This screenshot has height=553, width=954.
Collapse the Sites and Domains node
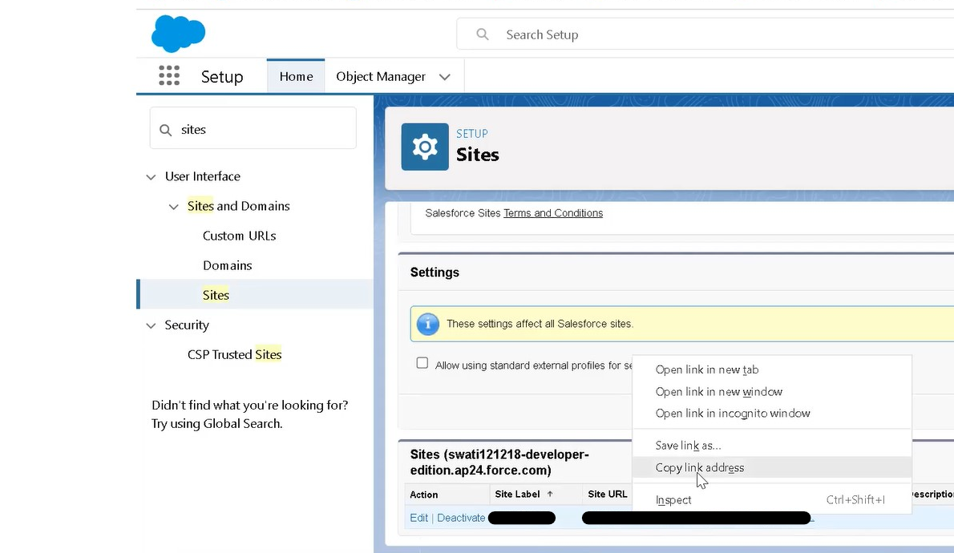click(173, 207)
